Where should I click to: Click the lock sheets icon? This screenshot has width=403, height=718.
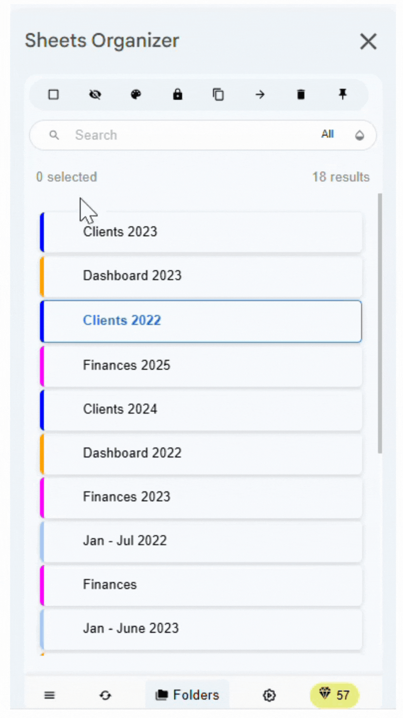click(x=178, y=95)
